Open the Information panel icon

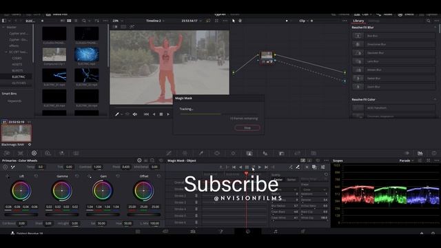point(434,153)
